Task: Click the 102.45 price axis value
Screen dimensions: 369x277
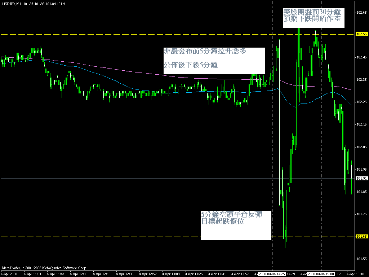Action: (362, 57)
